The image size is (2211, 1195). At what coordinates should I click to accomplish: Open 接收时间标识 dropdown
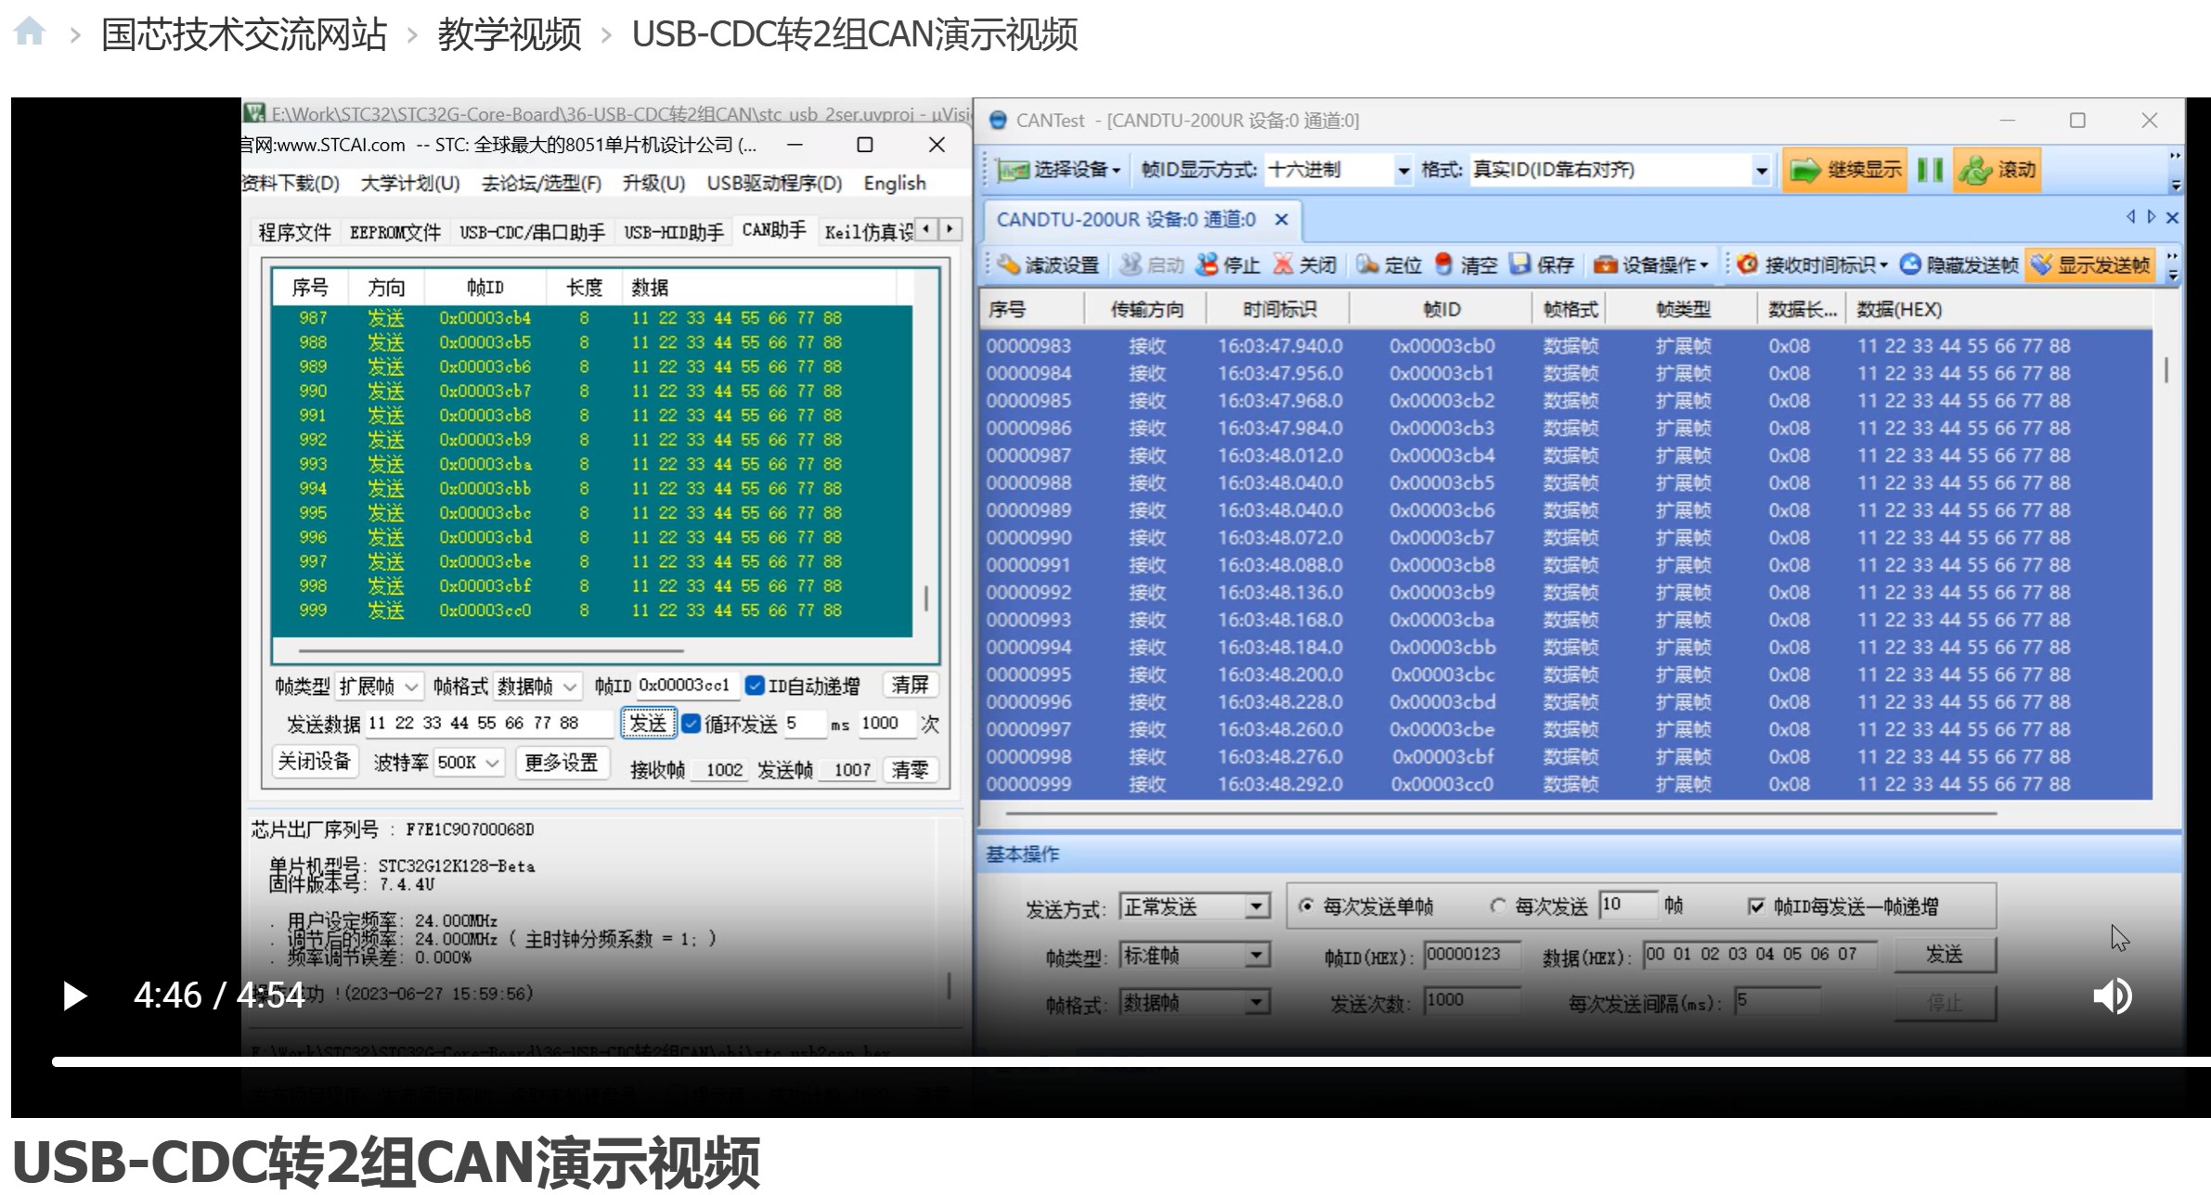point(1813,264)
